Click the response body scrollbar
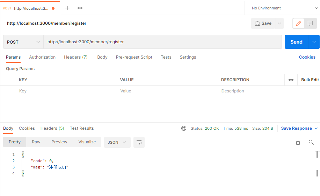 [x=317, y=173]
